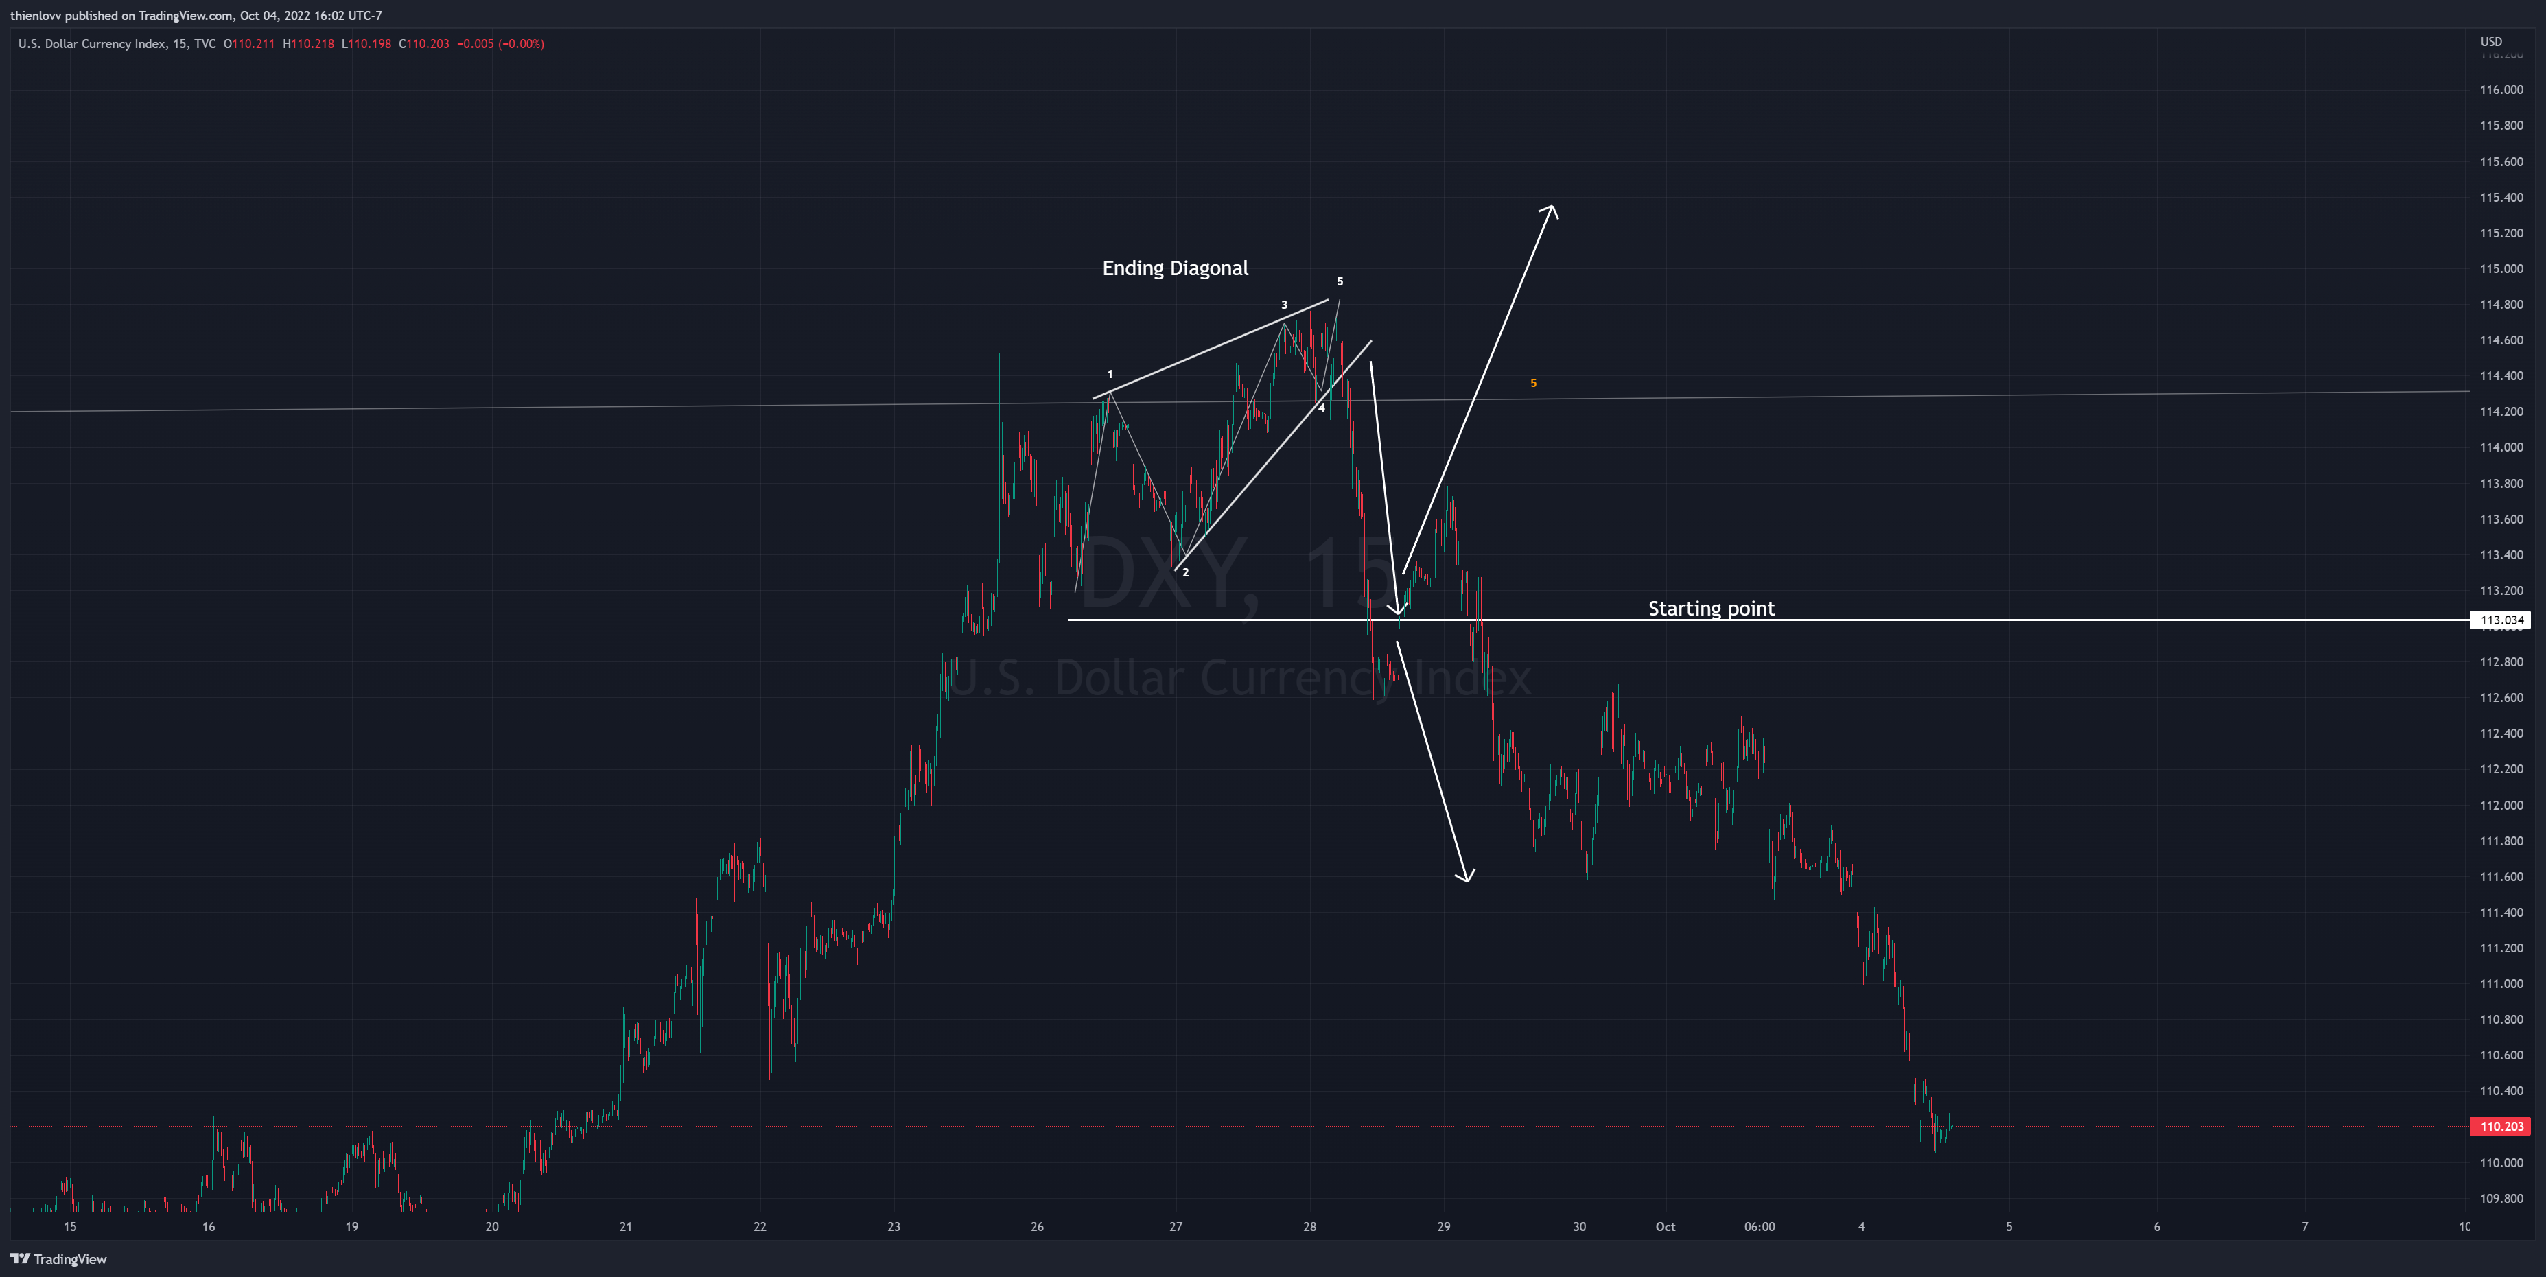The height and width of the screenshot is (1277, 2546).
Task: Click the 114.200 price axis label
Action: coord(2501,411)
